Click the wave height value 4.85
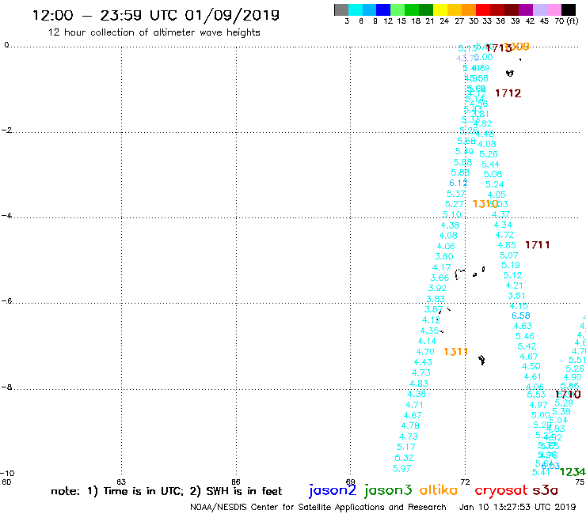This screenshot has height=514, width=586. click(507, 245)
